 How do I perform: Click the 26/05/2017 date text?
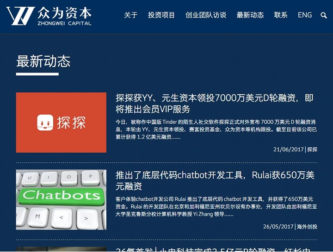278,227
